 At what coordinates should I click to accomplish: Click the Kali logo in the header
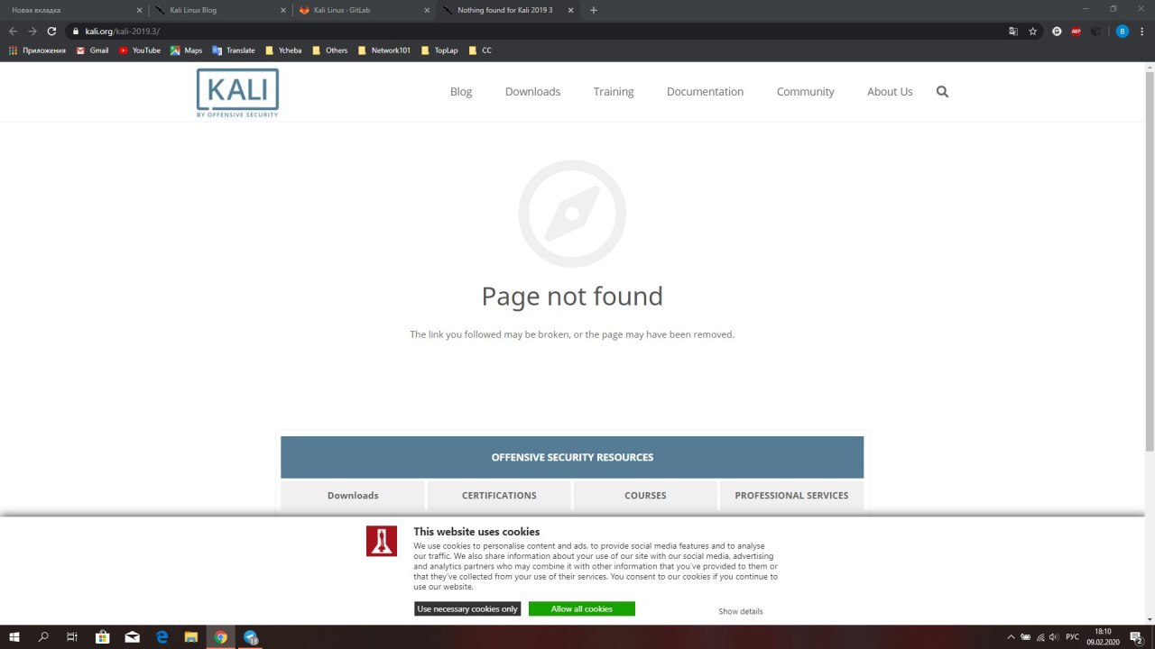[x=237, y=93]
